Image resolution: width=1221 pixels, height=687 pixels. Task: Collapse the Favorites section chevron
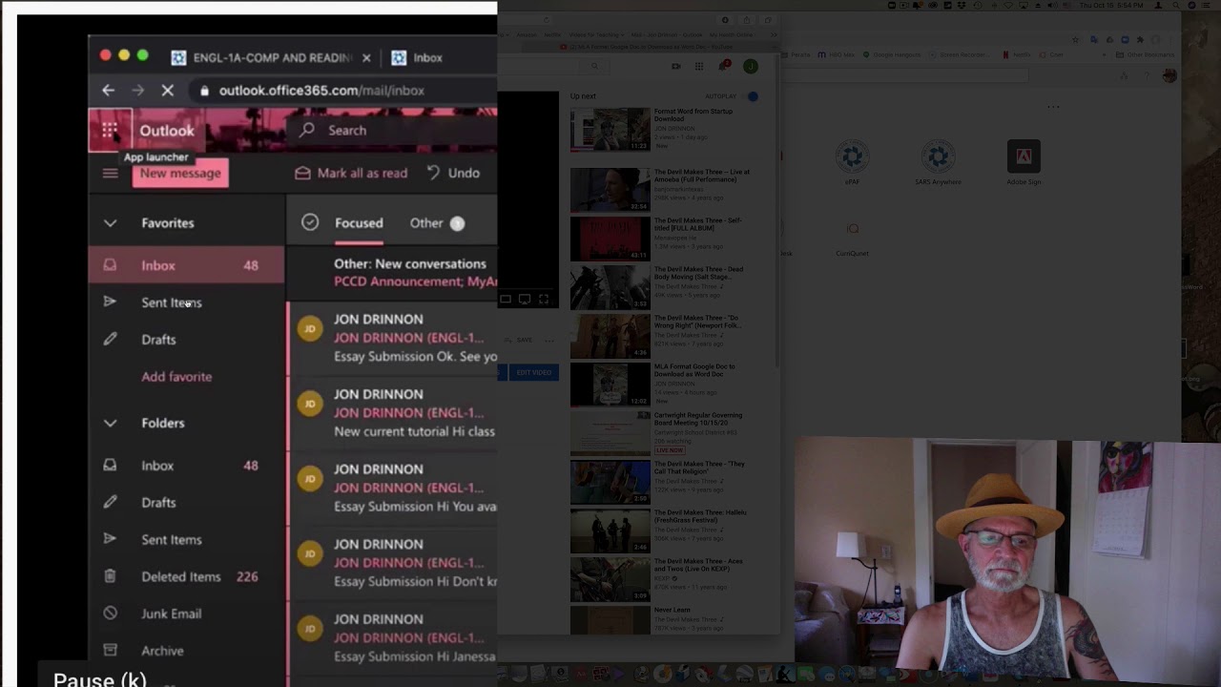click(x=110, y=223)
